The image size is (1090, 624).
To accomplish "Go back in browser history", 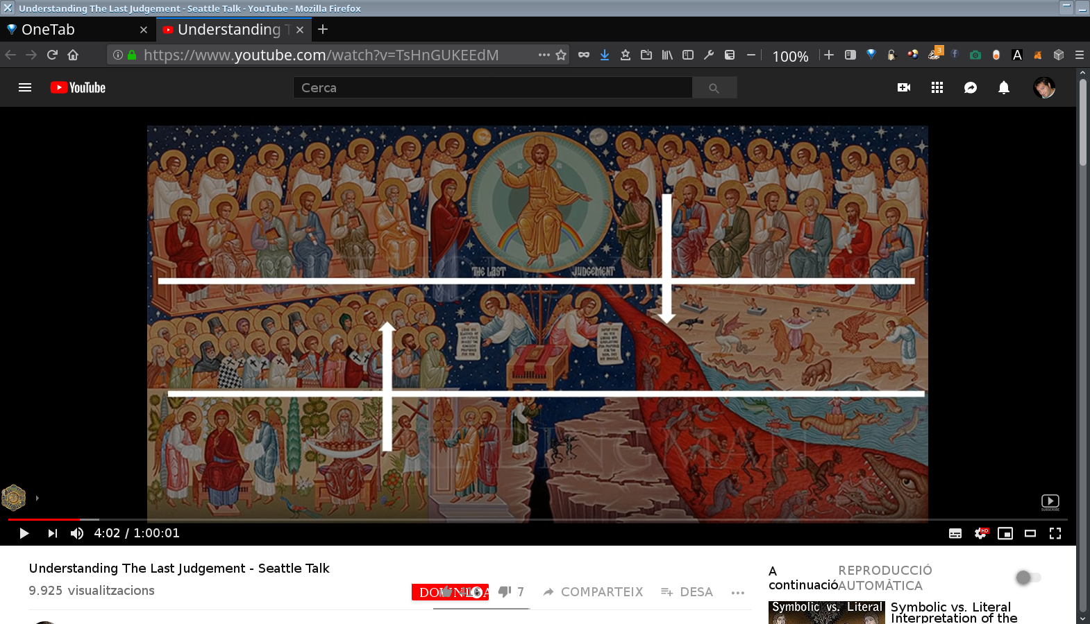I will pos(10,55).
